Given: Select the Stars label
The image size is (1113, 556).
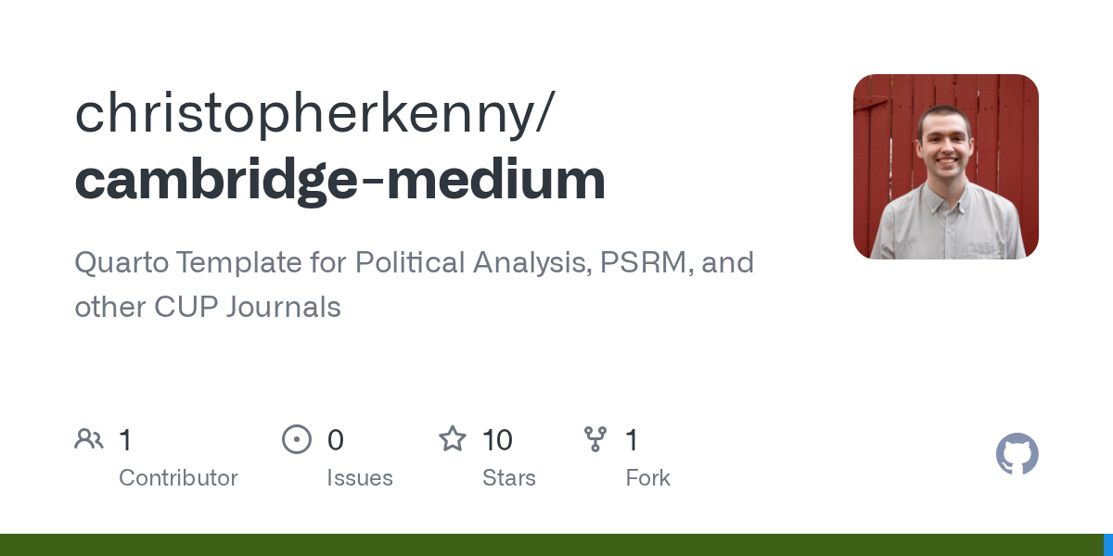Looking at the screenshot, I should 509,478.
